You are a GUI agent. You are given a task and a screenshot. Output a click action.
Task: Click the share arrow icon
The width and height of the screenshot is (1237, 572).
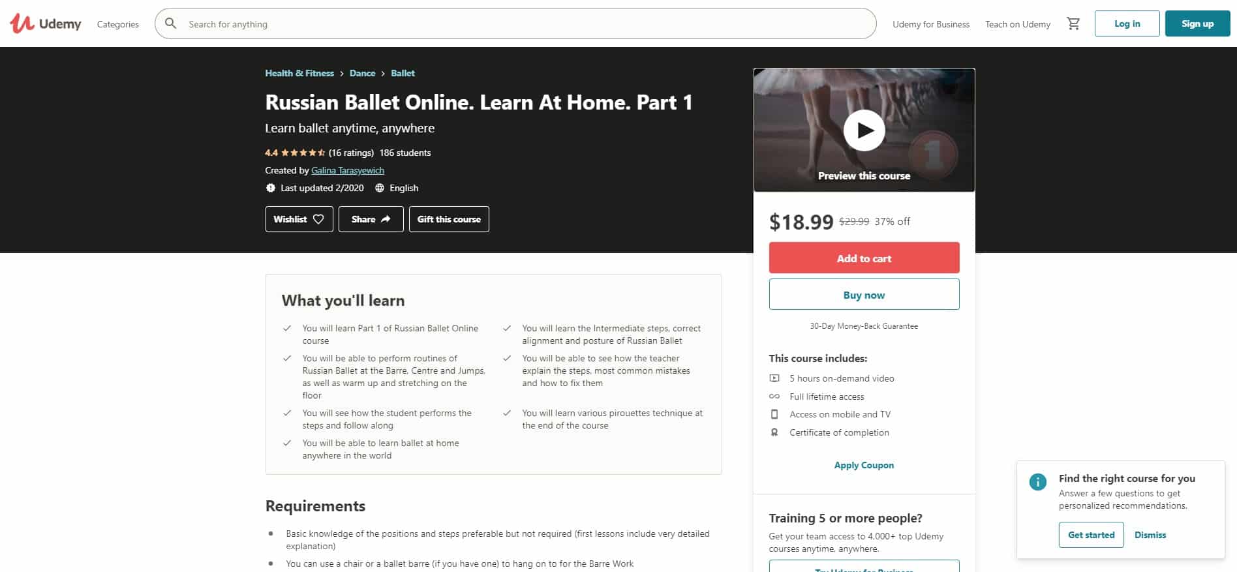386,219
